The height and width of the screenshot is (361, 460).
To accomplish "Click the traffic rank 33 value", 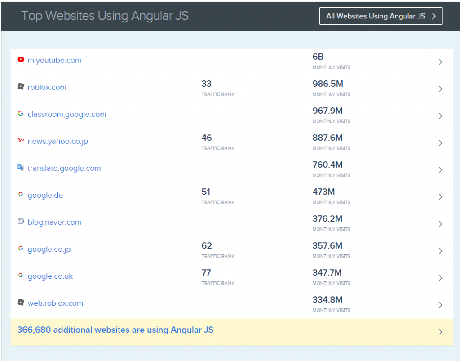I will tap(207, 84).
